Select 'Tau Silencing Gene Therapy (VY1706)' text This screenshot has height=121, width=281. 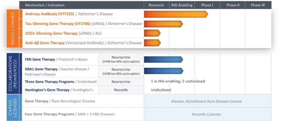(x=58, y=24)
